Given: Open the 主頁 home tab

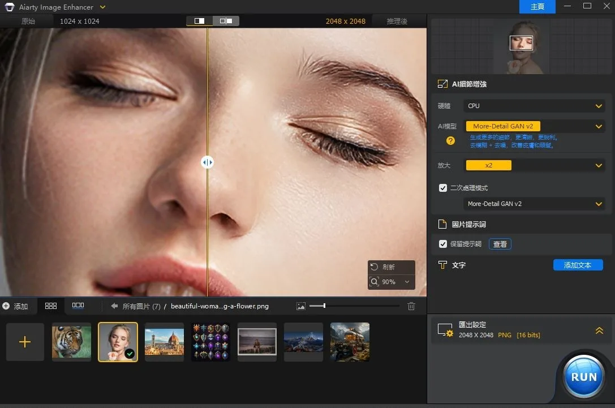Looking at the screenshot, I should [537, 7].
